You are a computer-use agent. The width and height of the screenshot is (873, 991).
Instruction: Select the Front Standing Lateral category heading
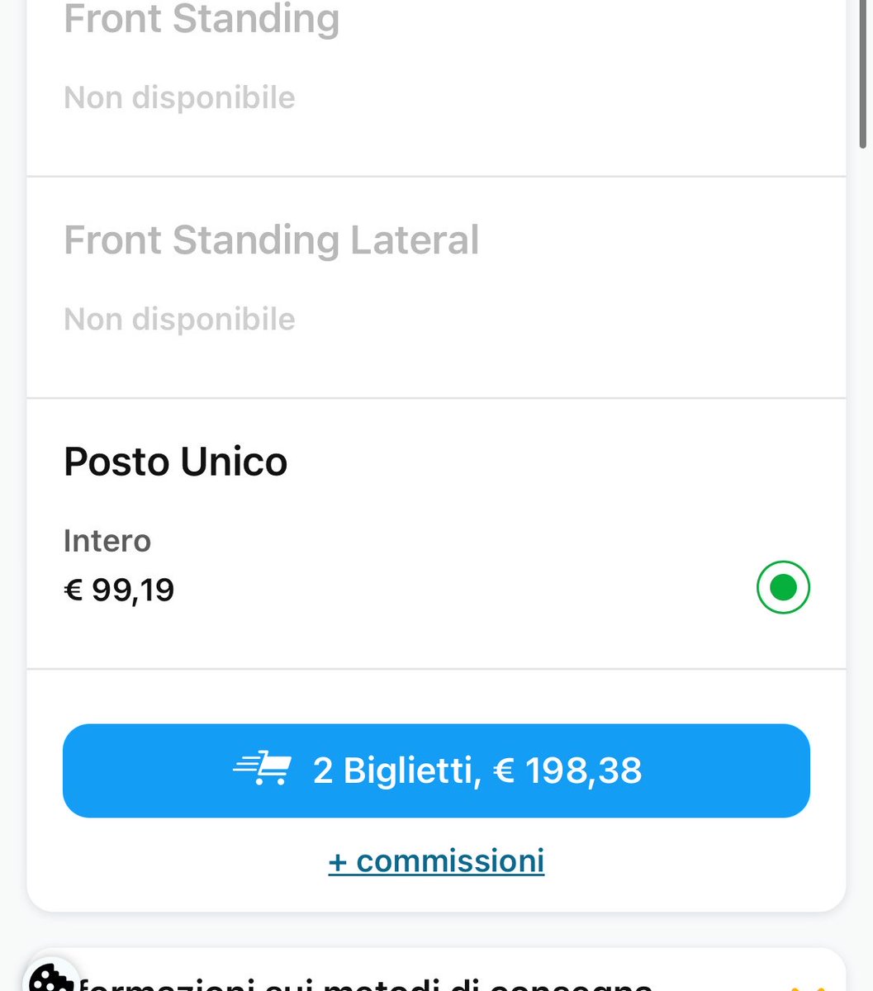271,240
